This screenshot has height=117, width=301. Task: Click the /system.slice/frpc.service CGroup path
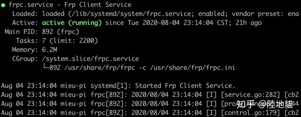pyautogui.click(x=90, y=59)
